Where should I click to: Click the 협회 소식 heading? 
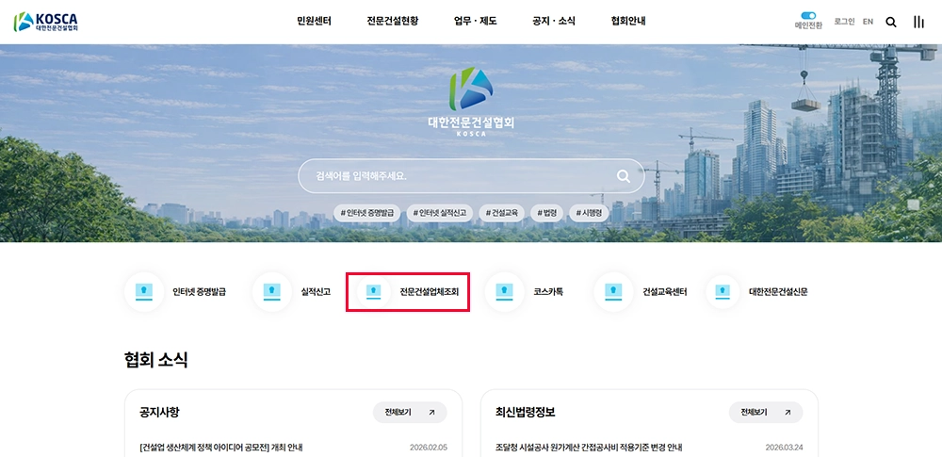tap(156, 360)
